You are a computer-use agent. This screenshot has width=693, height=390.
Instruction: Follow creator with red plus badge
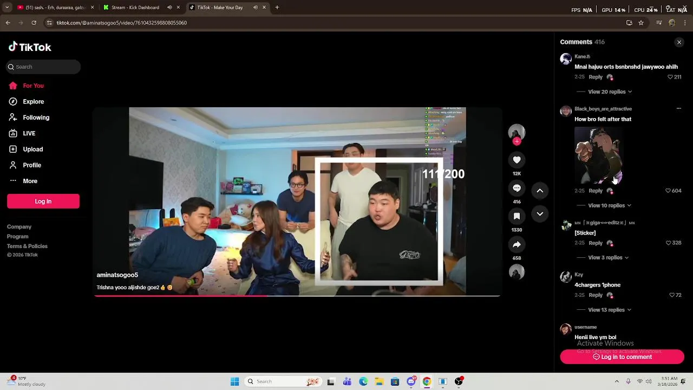click(517, 141)
